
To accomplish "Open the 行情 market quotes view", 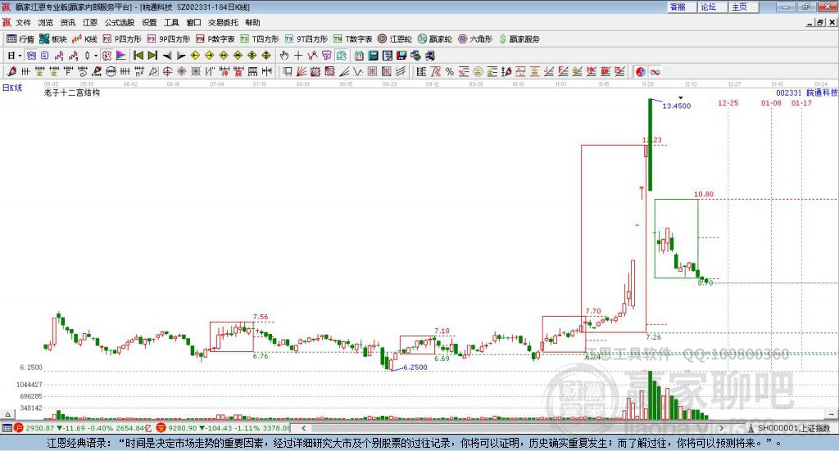I will [20, 39].
